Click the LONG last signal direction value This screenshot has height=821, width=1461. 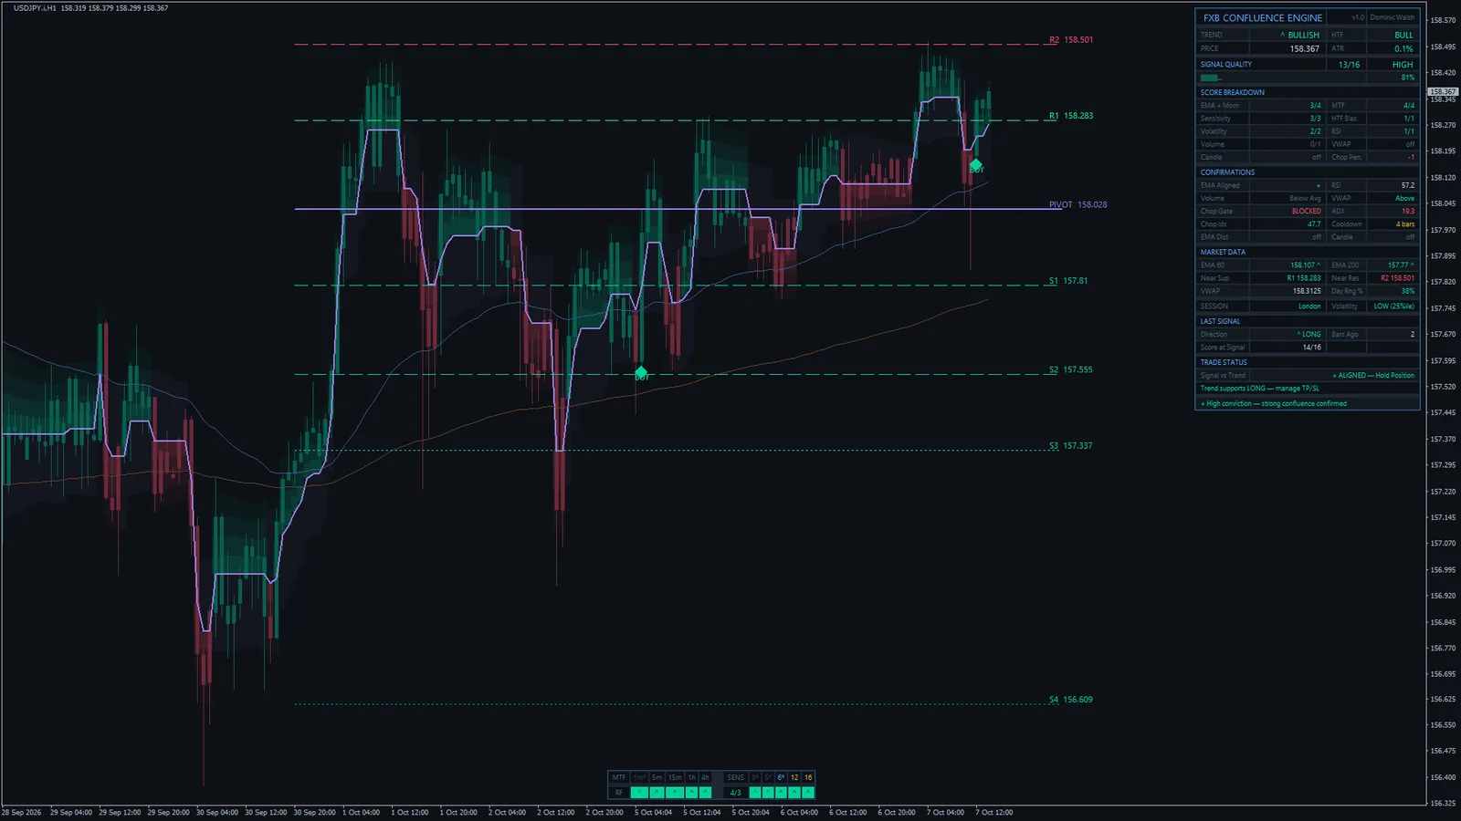point(1309,334)
